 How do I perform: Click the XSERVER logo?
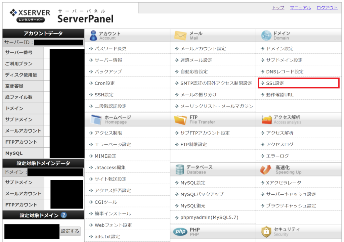tap(30, 15)
